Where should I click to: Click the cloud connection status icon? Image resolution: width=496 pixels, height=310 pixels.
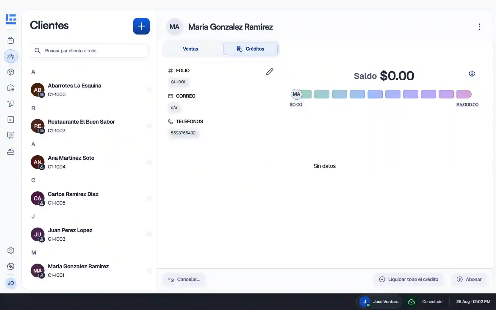(x=411, y=302)
